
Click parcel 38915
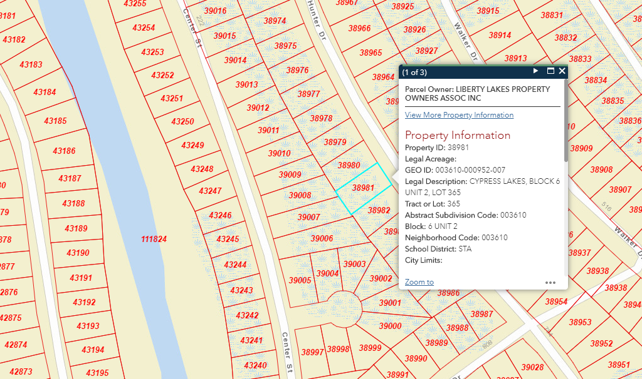[x=488, y=11]
